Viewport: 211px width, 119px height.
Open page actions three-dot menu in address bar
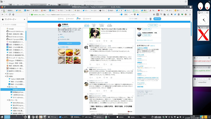click(132, 15)
